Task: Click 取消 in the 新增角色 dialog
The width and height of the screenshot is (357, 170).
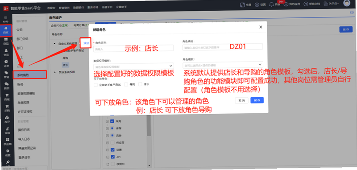Action: coord(241,100)
